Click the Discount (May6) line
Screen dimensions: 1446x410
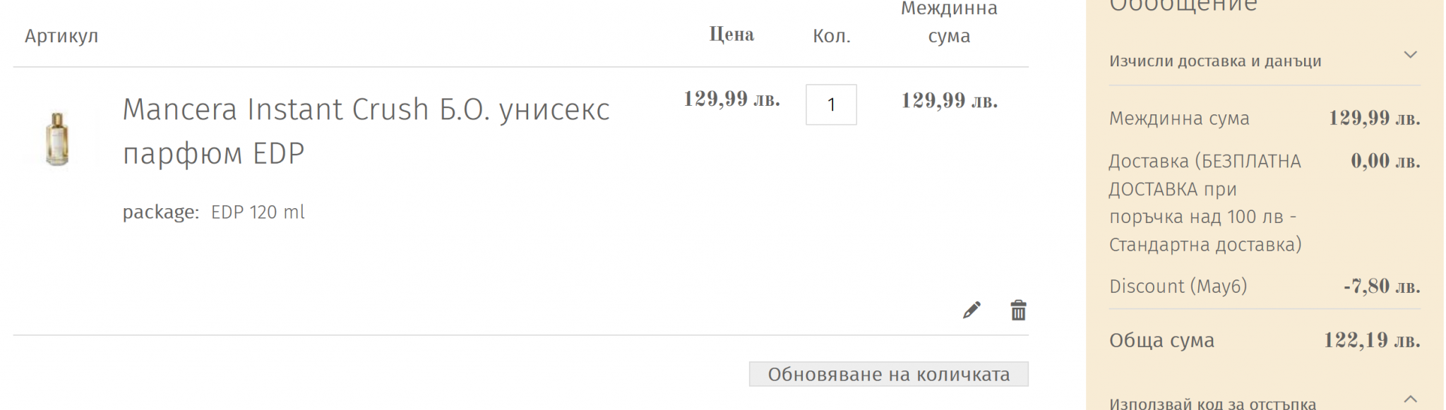coord(1178,287)
